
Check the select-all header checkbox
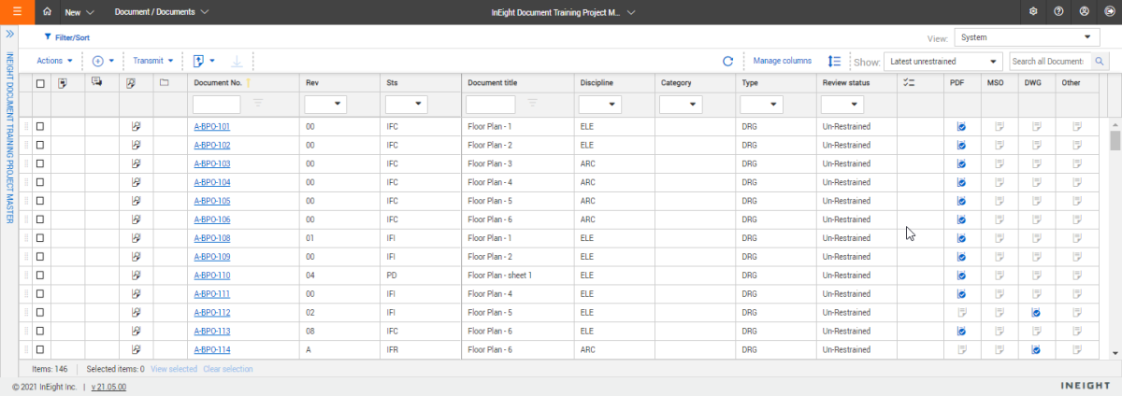click(40, 83)
